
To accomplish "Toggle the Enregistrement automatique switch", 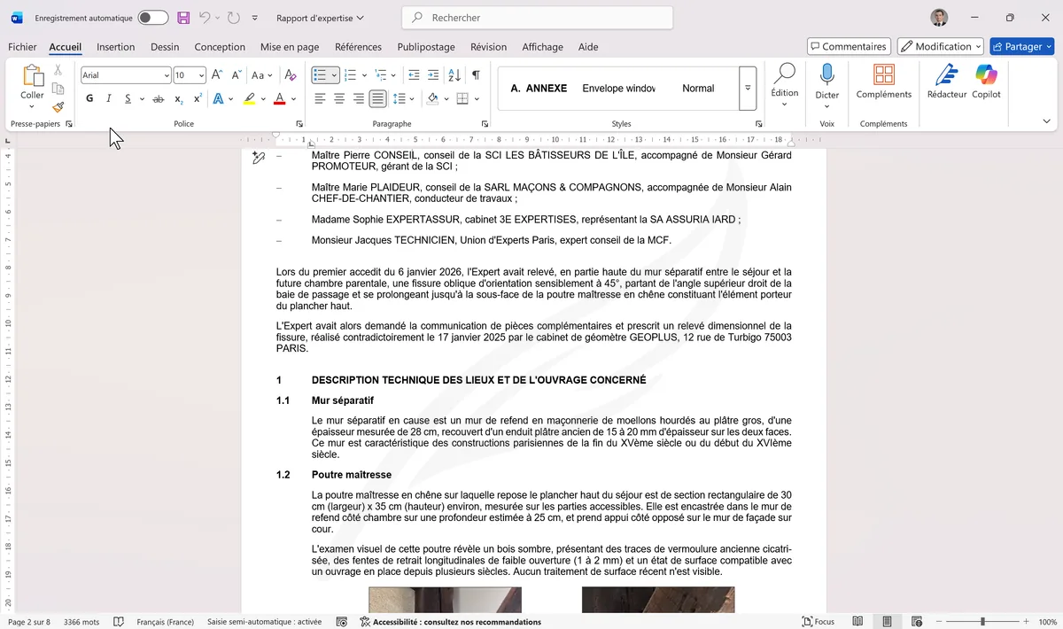I will 151,17.
